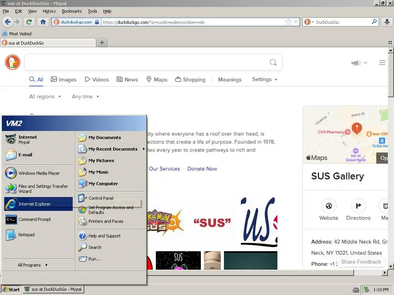
Task: Open the Bookmarks menu
Action: (72, 11)
